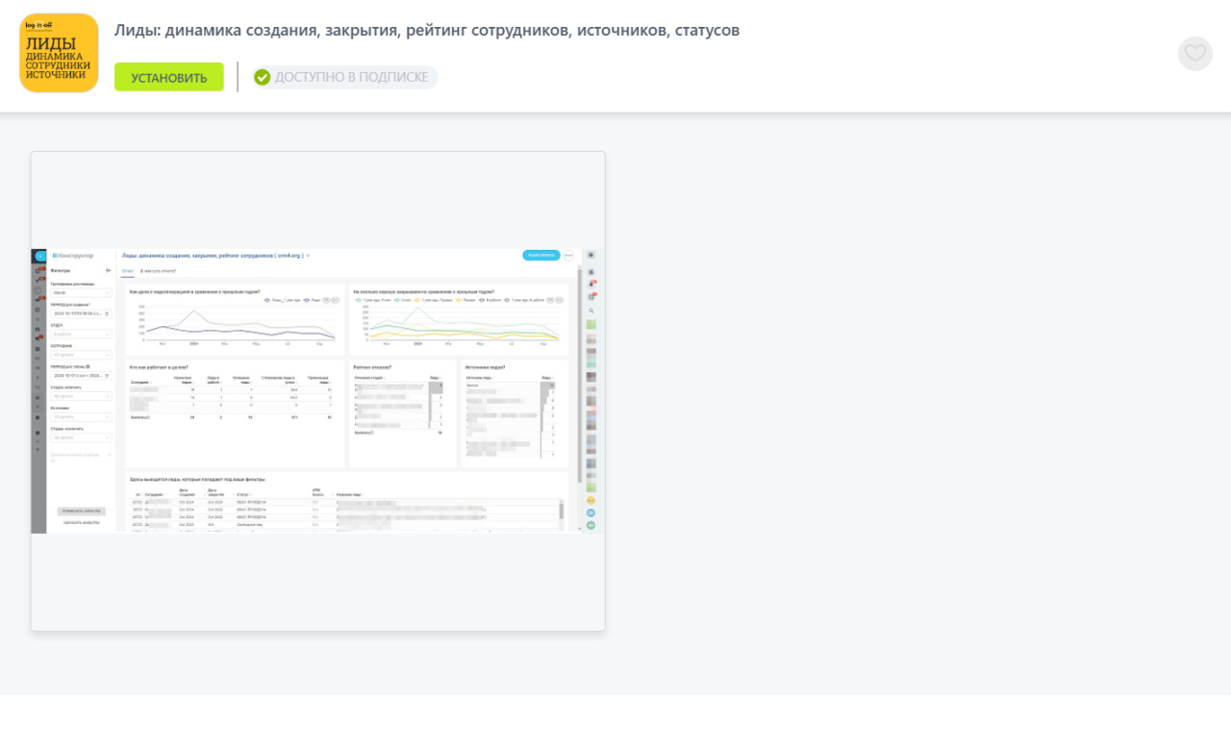Click the yellow ЛИДЫ app logo
1231x748 pixels.
[60, 53]
